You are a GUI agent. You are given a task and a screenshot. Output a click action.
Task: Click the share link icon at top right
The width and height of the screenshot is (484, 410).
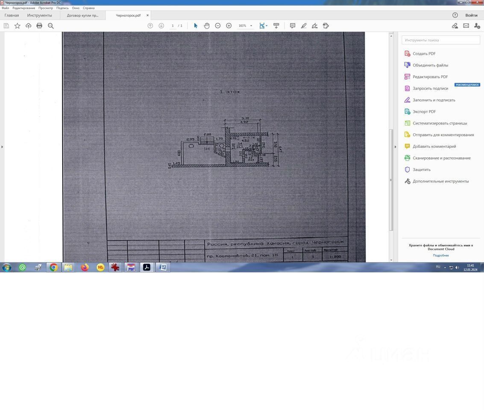pyautogui.click(x=455, y=26)
